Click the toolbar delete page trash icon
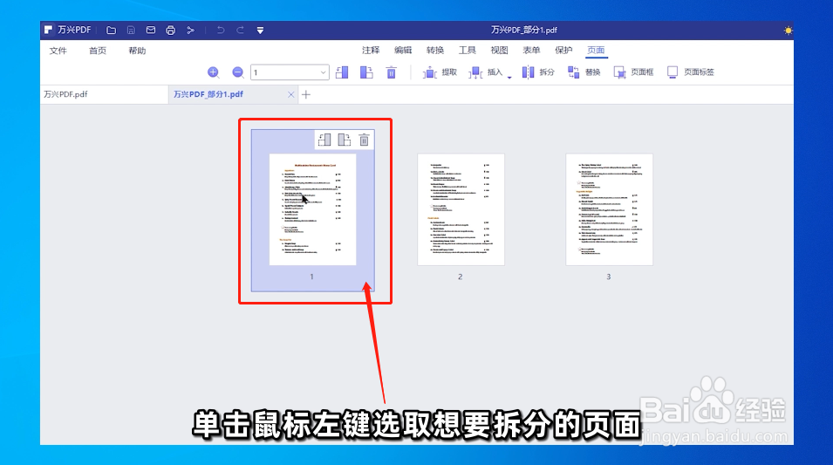 click(x=391, y=72)
